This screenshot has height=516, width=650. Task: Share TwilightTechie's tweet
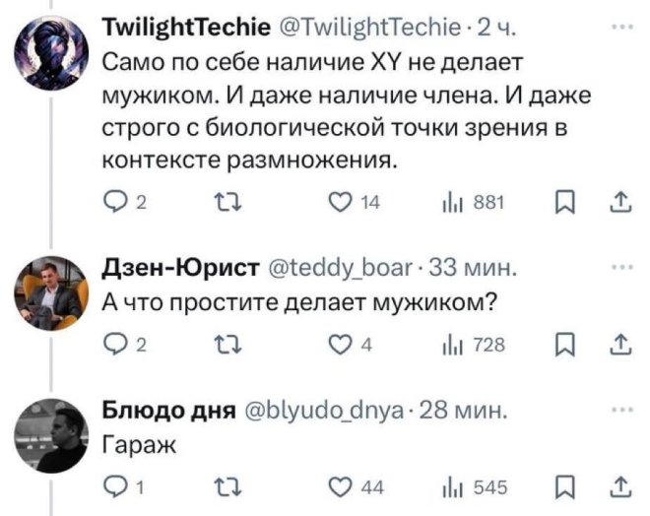coord(620,202)
